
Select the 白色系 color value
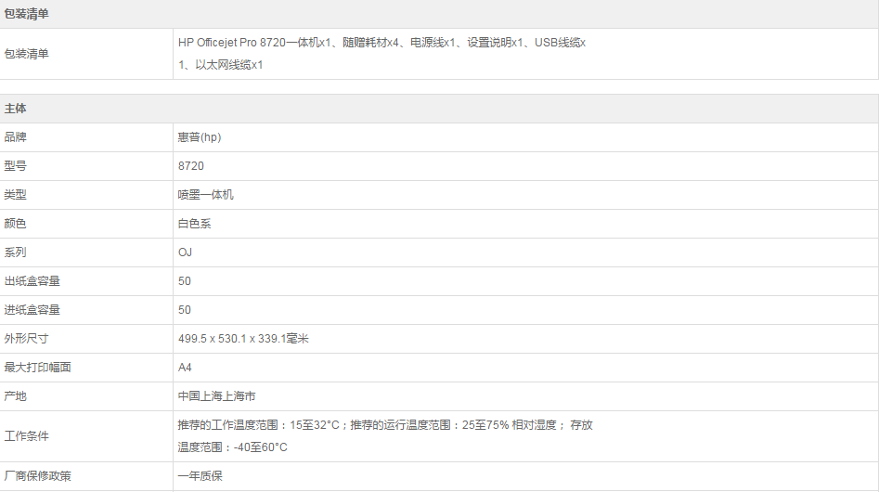[x=195, y=224]
